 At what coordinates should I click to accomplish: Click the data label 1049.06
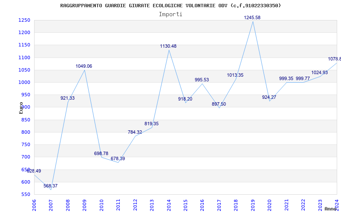pyautogui.click(x=84, y=66)
